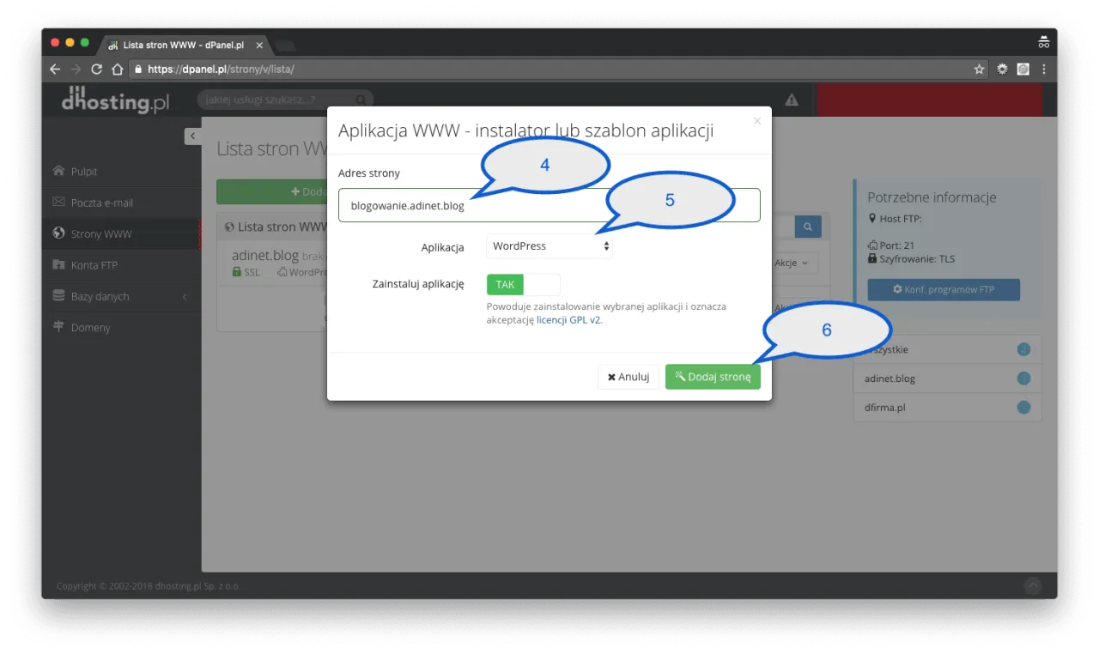The image size is (1099, 654).
Task: Reload the dPanel page
Action: tap(96, 70)
